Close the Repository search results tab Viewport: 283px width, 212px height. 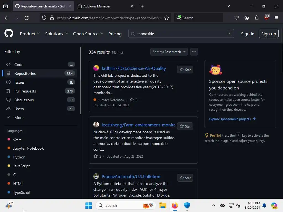tap(70, 6)
